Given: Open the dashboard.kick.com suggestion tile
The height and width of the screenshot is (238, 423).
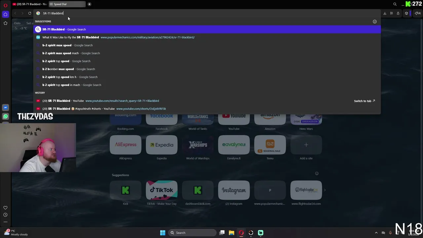Looking at the screenshot, I should point(198,190).
